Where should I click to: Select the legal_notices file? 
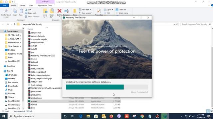(x=36, y=85)
